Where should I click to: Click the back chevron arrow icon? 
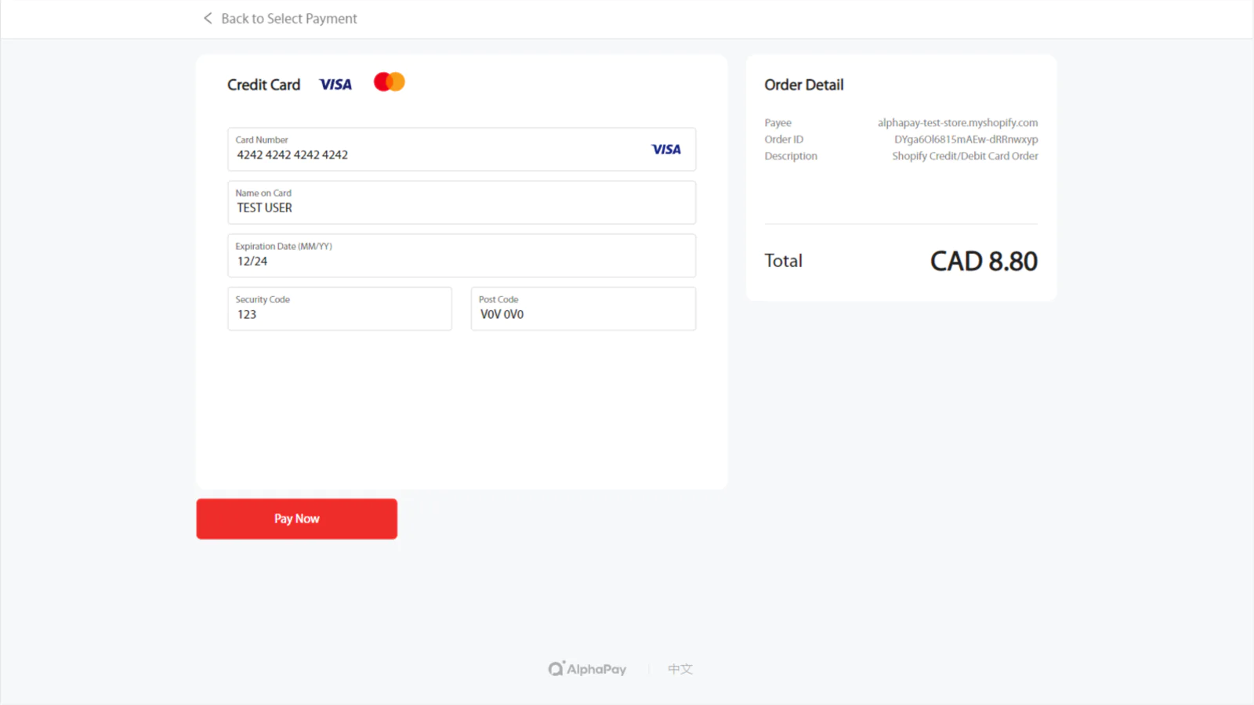point(208,18)
